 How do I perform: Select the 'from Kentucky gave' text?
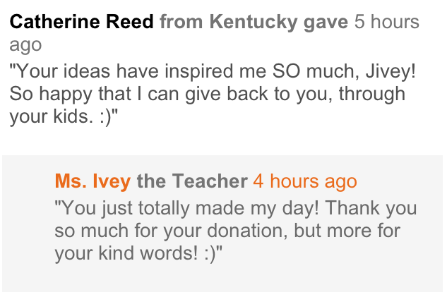click(x=254, y=22)
